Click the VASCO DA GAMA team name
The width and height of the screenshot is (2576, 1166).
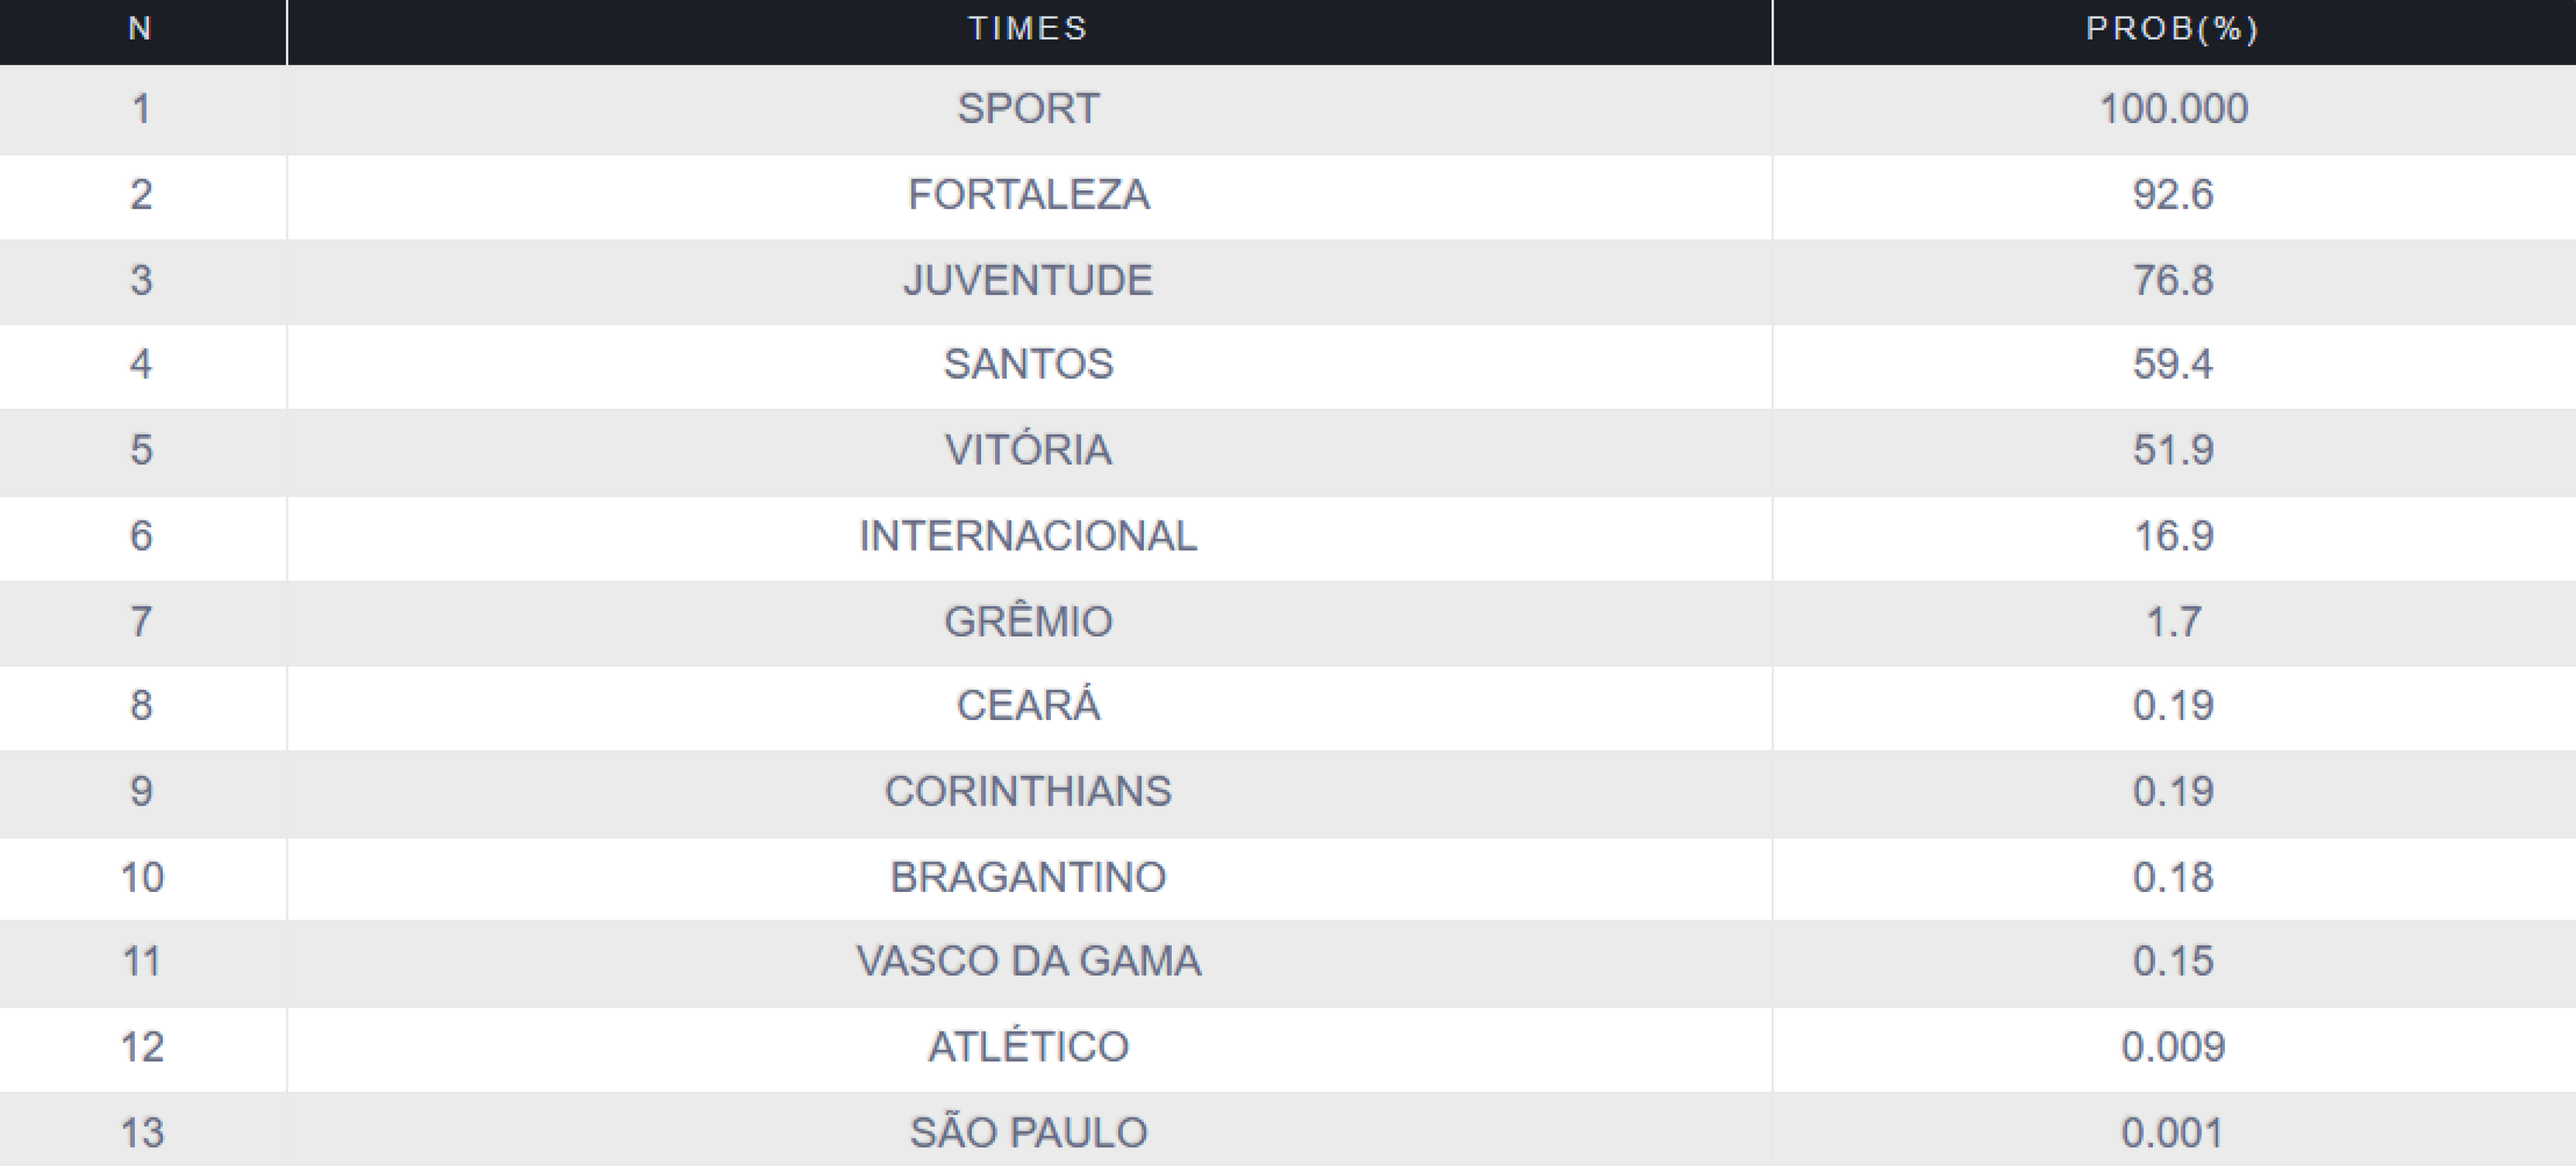[1028, 961]
